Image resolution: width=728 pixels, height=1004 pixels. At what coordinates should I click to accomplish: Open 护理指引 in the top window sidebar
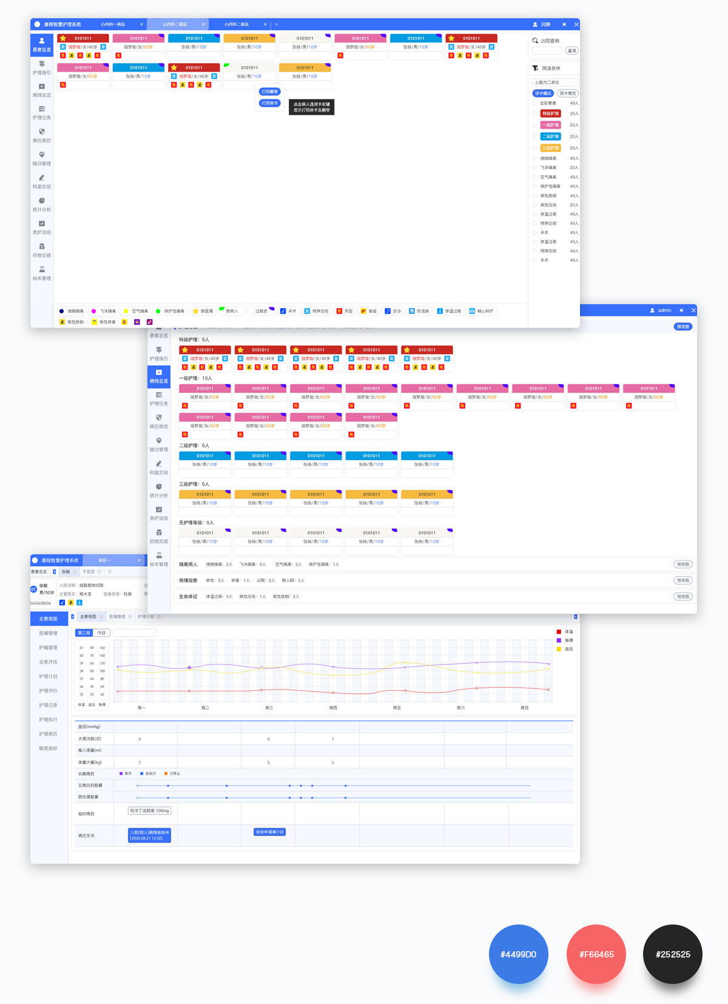tap(42, 67)
